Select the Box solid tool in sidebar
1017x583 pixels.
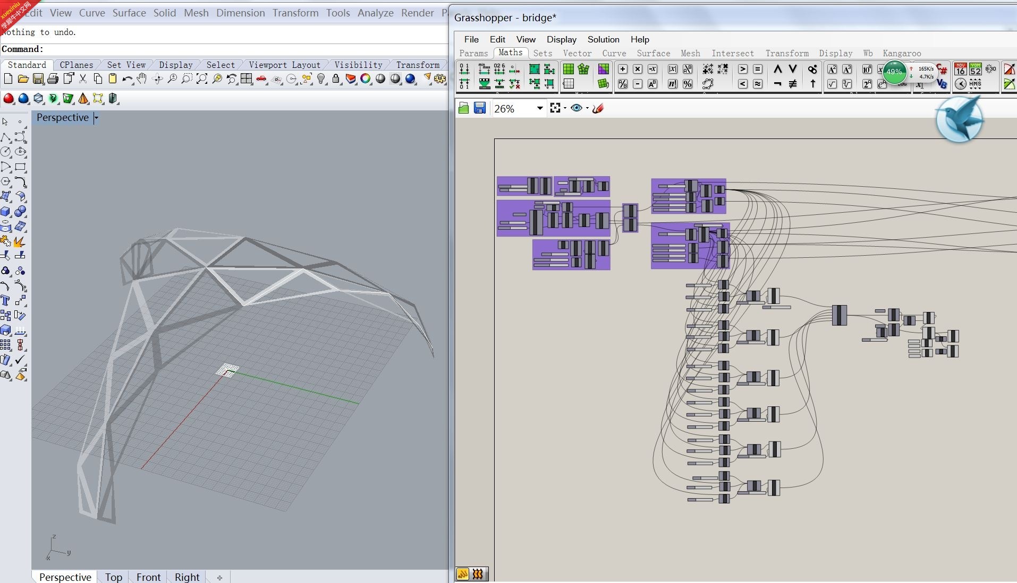tap(6, 211)
